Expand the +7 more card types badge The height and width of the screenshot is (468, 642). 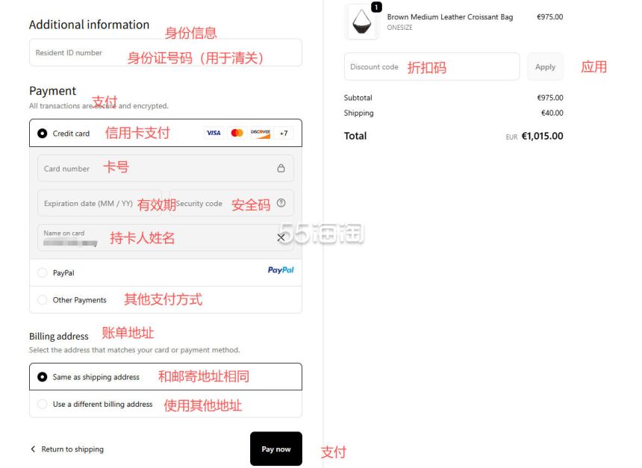pos(284,133)
